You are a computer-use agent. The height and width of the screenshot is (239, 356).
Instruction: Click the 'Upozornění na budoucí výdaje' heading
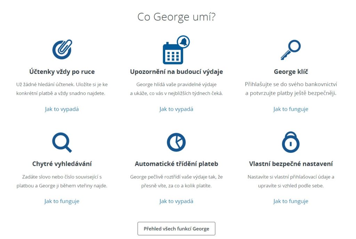coord(176,72)
